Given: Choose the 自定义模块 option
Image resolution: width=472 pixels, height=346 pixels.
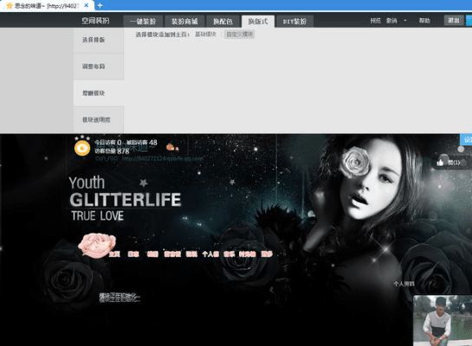Looking at the screenshot, I should coord(240,35).
